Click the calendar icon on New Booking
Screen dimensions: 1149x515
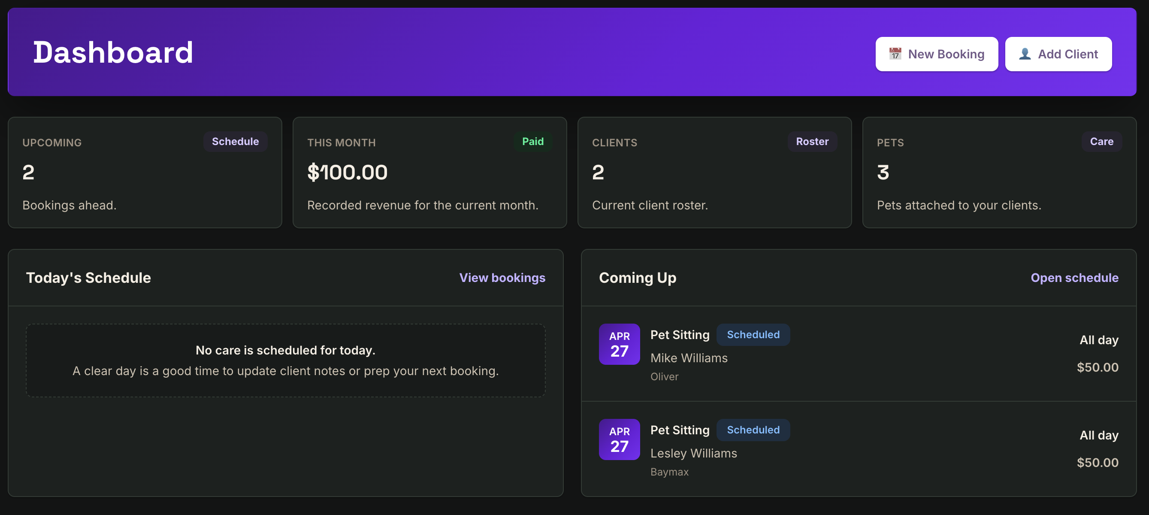(897, 54)
